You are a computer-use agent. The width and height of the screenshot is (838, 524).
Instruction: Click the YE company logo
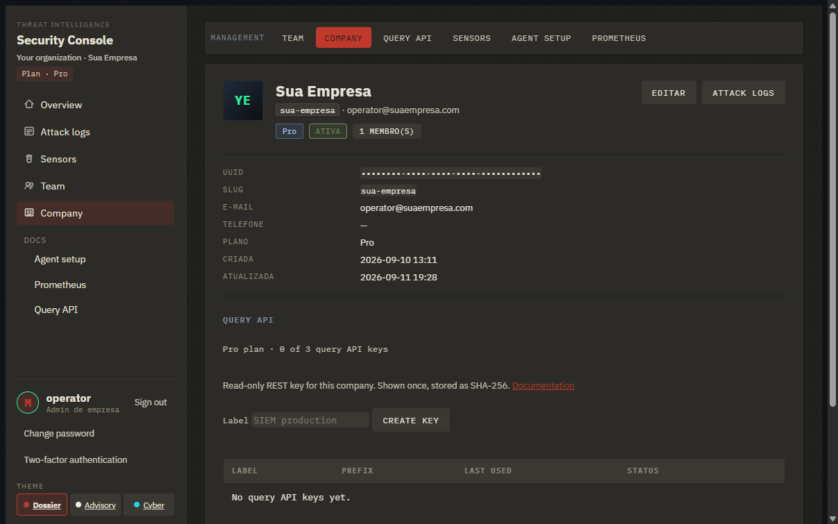(x=242, y=101)
